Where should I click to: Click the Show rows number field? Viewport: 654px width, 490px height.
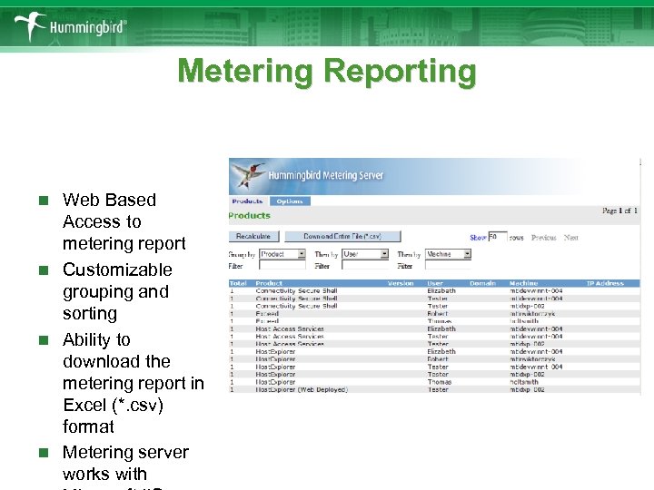[498, 237]
